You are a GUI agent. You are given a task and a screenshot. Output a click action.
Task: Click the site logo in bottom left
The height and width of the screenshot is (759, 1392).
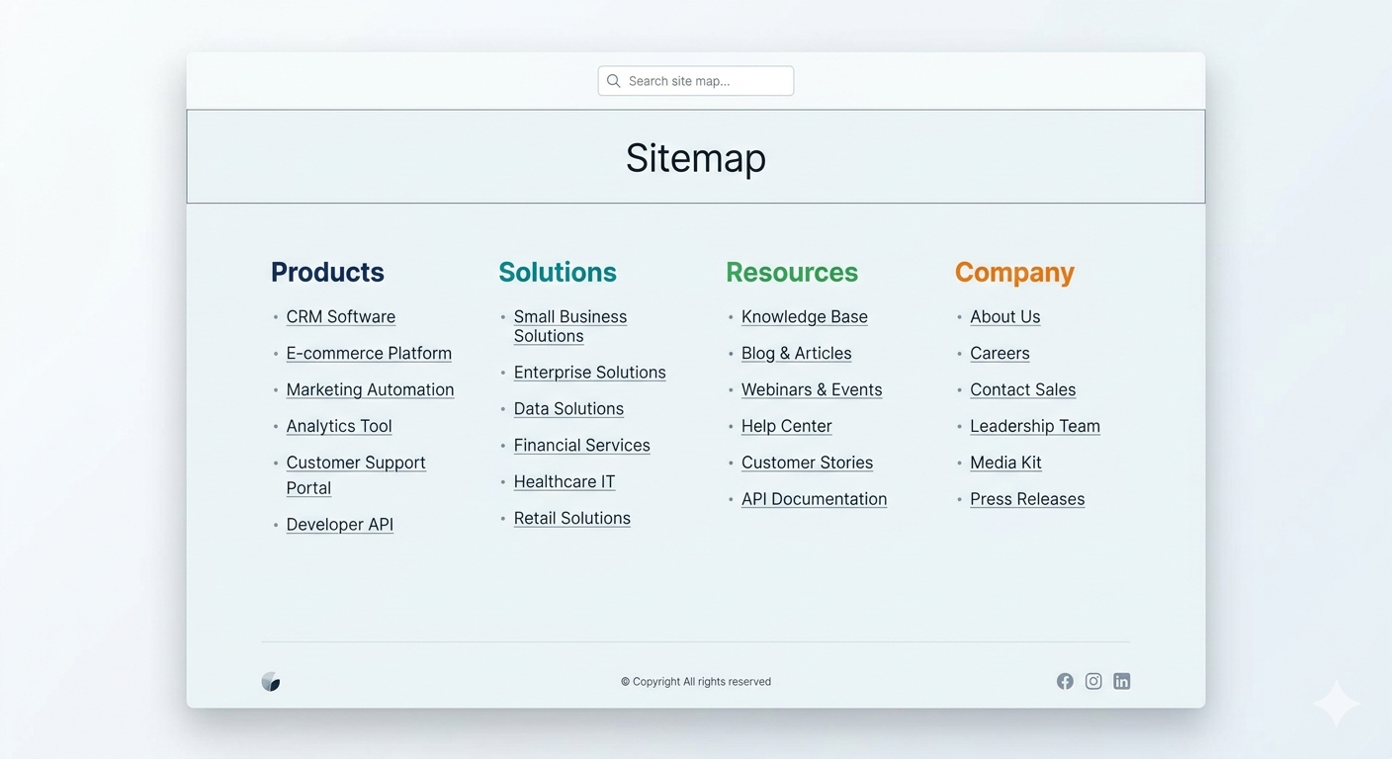coord(271,681)
